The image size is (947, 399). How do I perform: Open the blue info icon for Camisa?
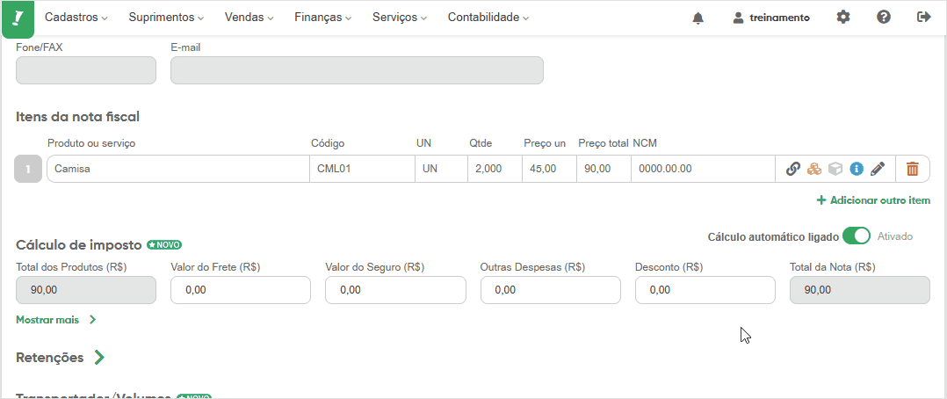point(857,170)
